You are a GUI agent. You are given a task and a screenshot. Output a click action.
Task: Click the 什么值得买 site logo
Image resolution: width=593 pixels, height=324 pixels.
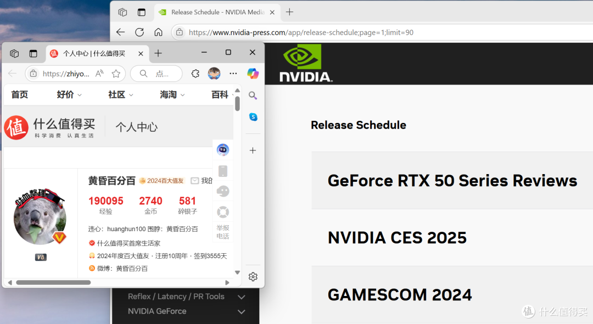pos(49,127)
